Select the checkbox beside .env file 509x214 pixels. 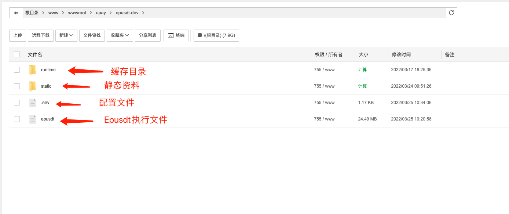pyautogui.click(x=17, y=103)
